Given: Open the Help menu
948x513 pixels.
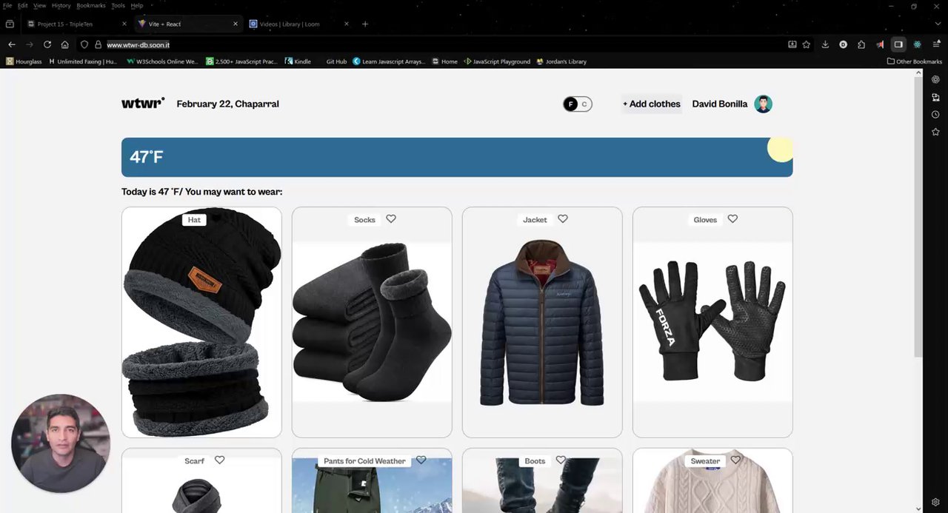Looking at the screenshot, I should click(x=137, y=5).
